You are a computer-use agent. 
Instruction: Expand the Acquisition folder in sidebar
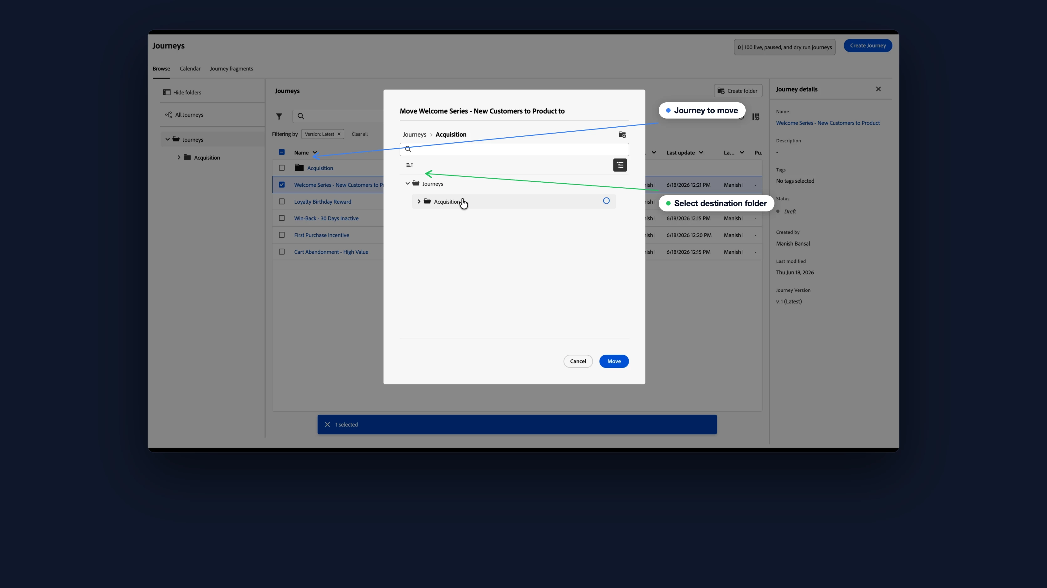[x=179, y=157]
